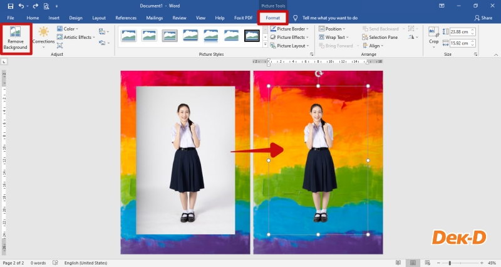Open the Insert tab

coord(54,18)
